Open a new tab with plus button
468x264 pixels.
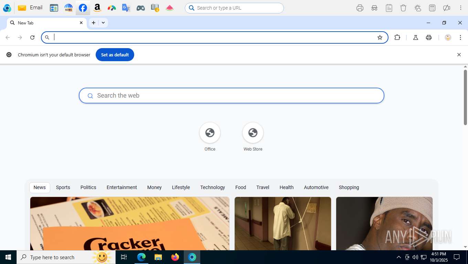pyautogui.click(x=94, y=23)
